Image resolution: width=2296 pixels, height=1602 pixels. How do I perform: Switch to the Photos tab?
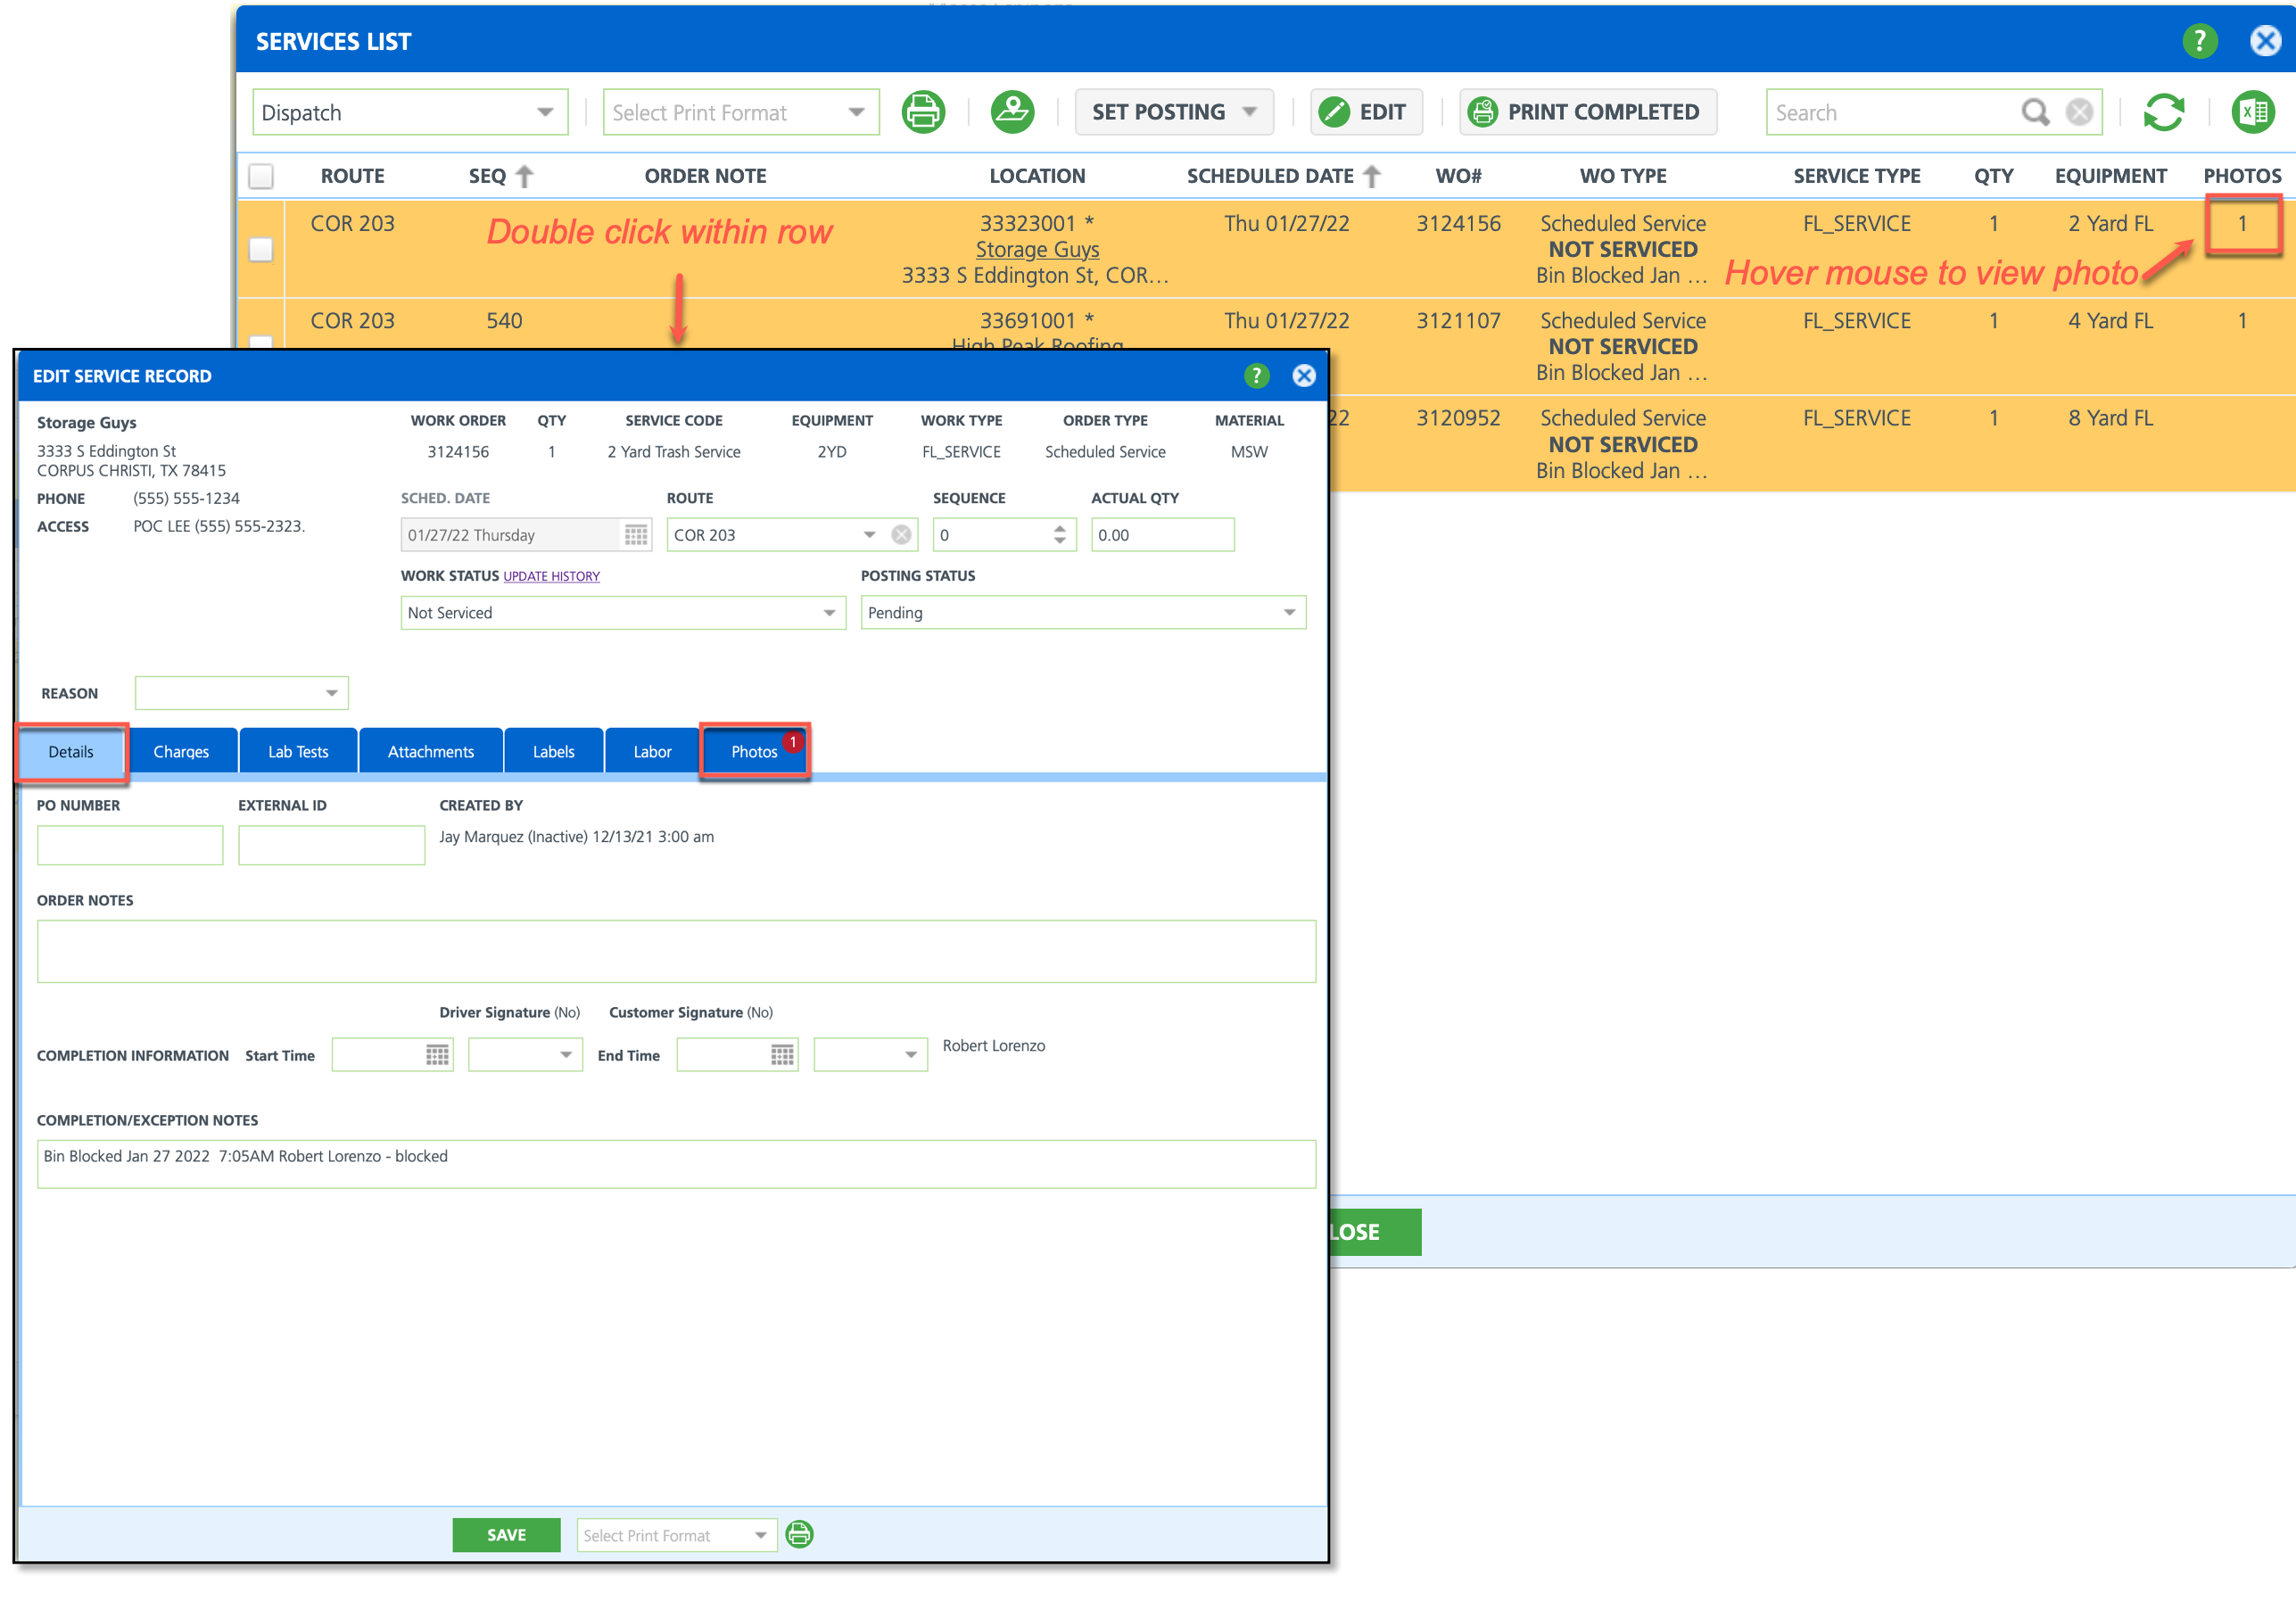[x=753, y=752]
